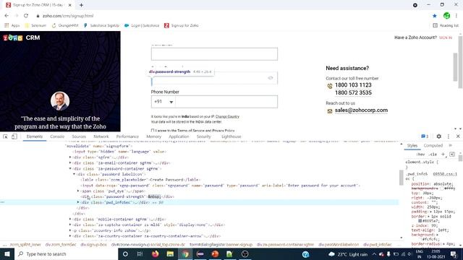
Task: Collapse the password labelicon div node
Action: click(74, 174)
